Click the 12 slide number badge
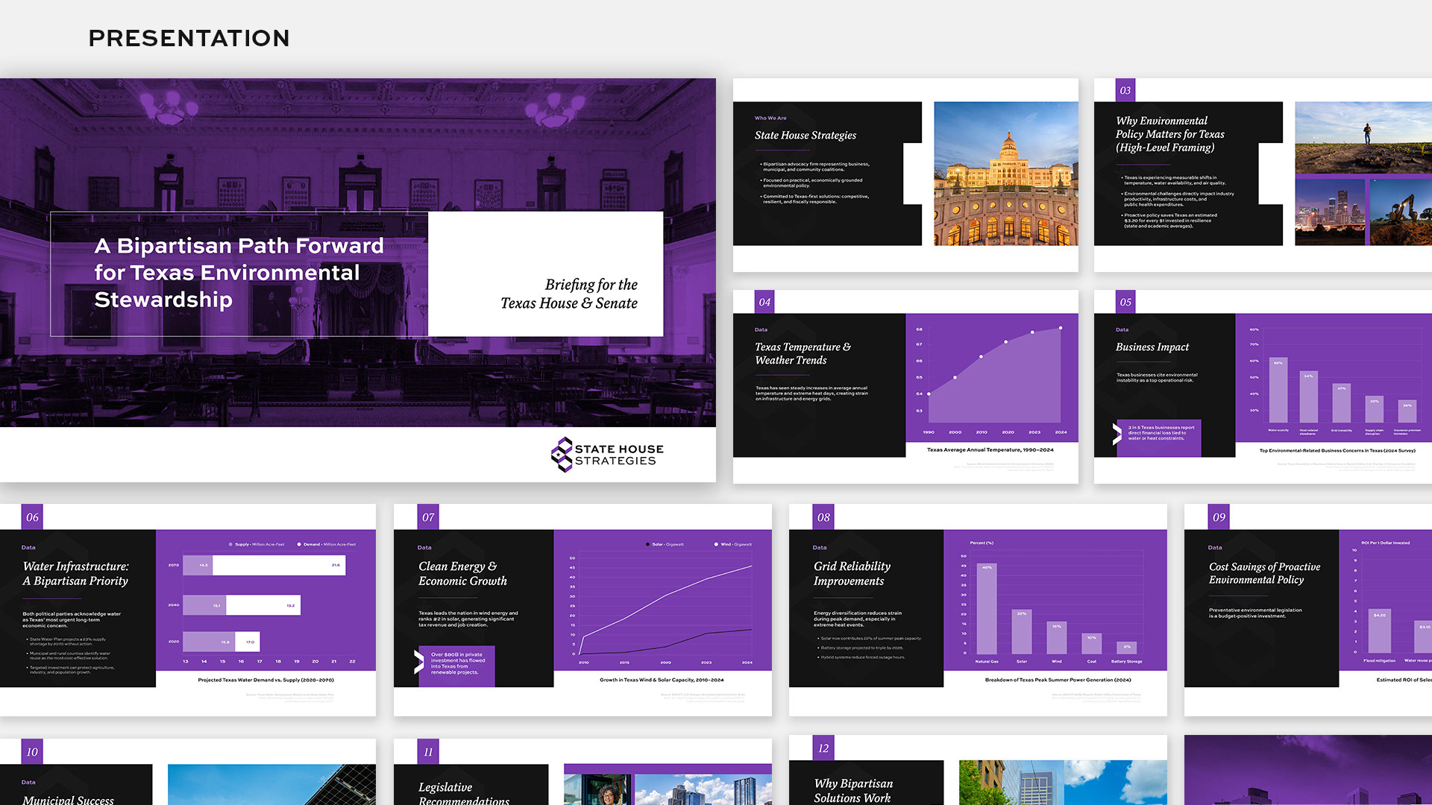The height and width of the screenshot is (805, 1432). [823, 748]
